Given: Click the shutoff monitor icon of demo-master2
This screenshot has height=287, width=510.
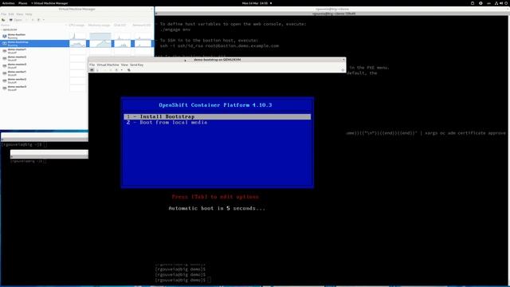Looking at the screenshot, I should click(5, 58).
